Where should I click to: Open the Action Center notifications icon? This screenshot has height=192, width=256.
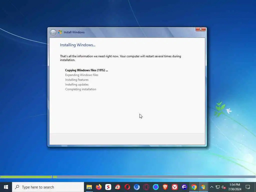248,187
